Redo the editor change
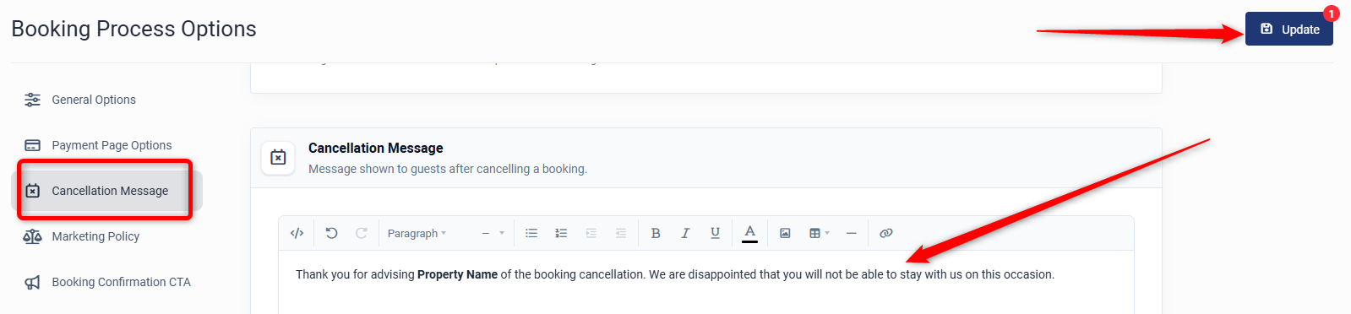 pos(361,233)
